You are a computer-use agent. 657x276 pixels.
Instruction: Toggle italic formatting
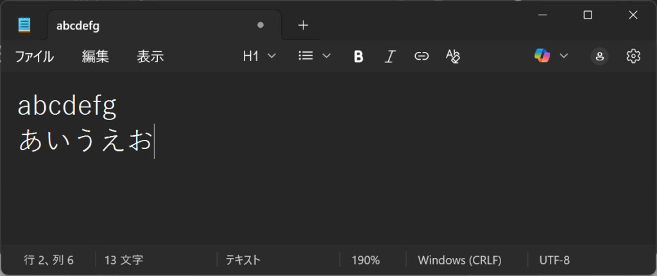point(389,56)
